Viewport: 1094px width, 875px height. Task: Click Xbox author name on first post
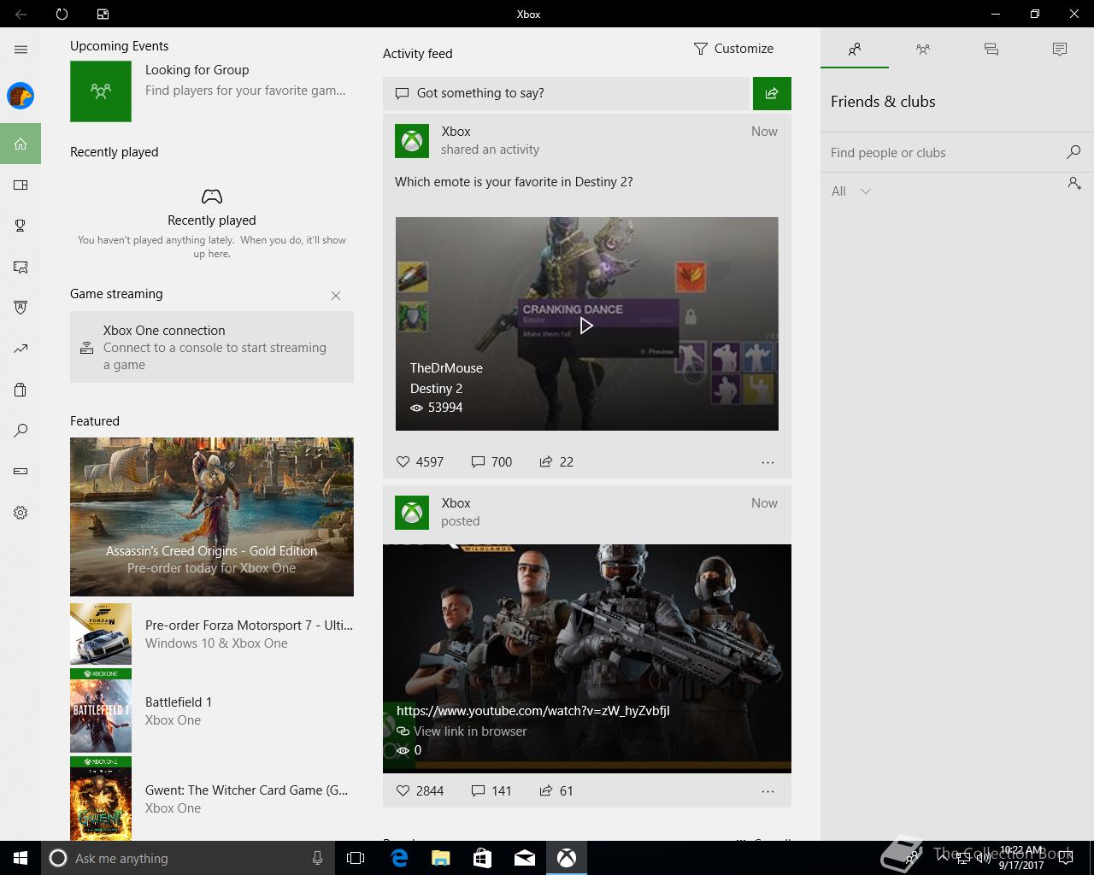coord(456,132)
